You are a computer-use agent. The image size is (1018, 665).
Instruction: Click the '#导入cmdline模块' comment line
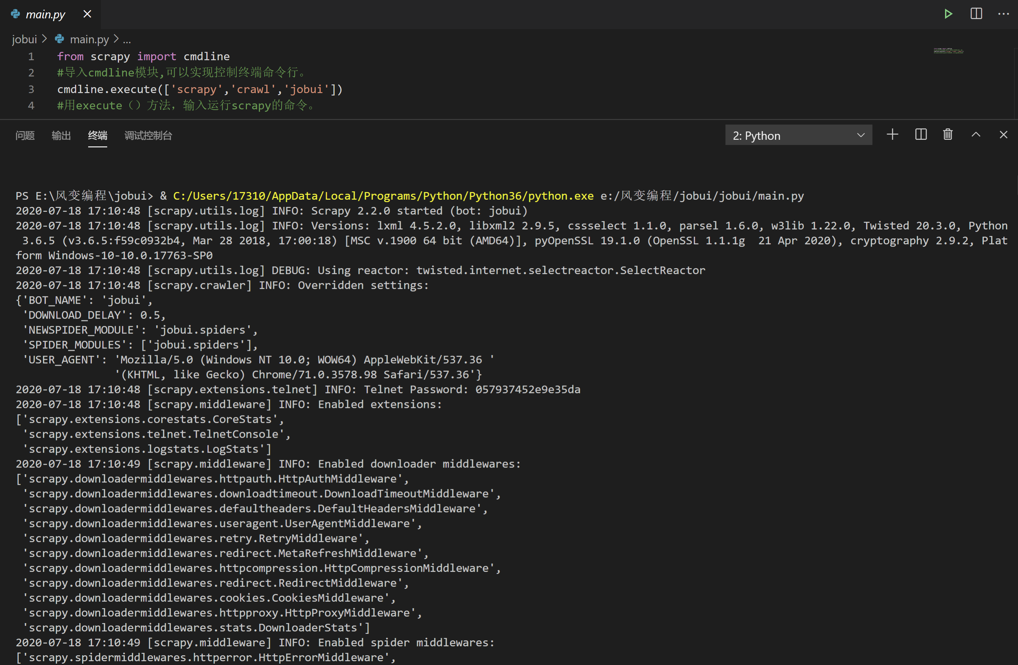(182, 73)
